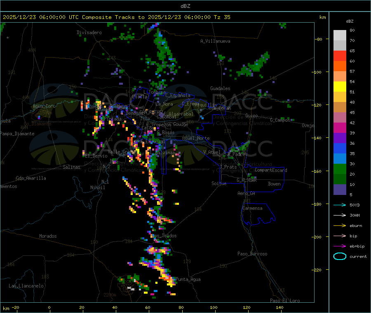
Task: Click the yellow eburn arrow legend icon
Action: tap(340, 226)
